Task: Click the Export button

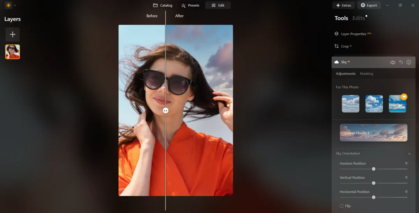Action: tap(369, 5)
